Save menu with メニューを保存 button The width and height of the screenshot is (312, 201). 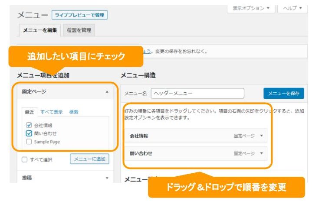283,94
